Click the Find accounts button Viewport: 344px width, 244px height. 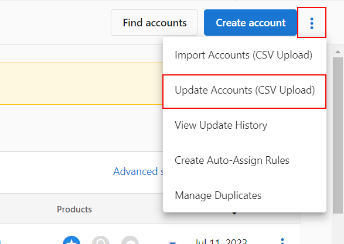coord(155,23)
